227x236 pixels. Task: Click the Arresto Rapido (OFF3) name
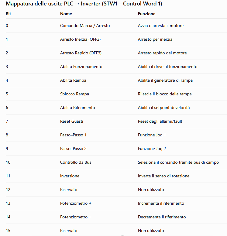[81, 53]
